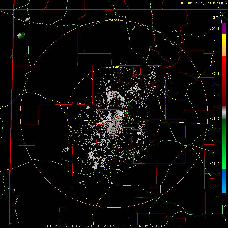The height and width of the screenshot is (228, 228).
Task: Click the KABX radar site identifier
Action: (144, 226)
